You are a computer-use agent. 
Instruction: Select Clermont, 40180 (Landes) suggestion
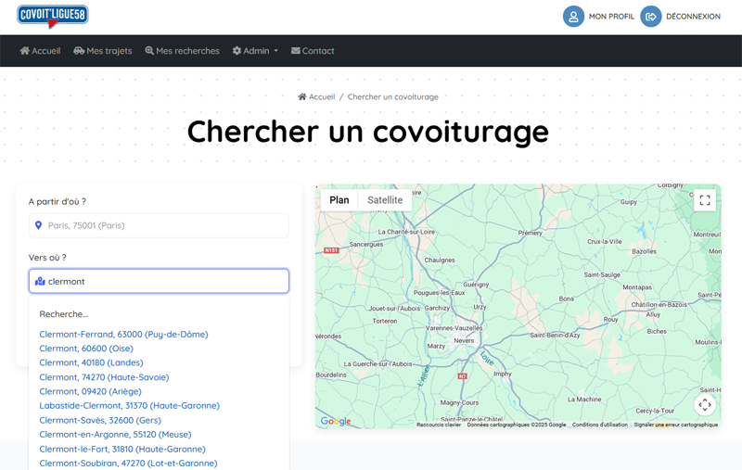coord(91,362)
